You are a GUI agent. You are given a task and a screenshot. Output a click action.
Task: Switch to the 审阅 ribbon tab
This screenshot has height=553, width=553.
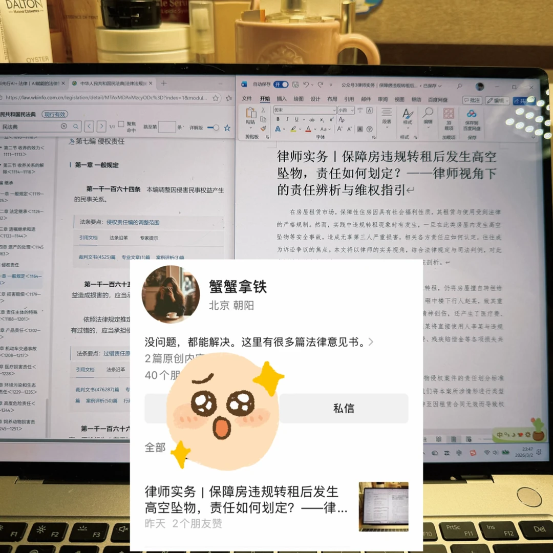point(382,99)
